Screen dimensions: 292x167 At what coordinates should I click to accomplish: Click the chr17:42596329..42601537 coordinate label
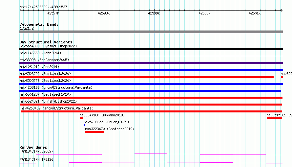pyautogui.click(x=43, y=7)
